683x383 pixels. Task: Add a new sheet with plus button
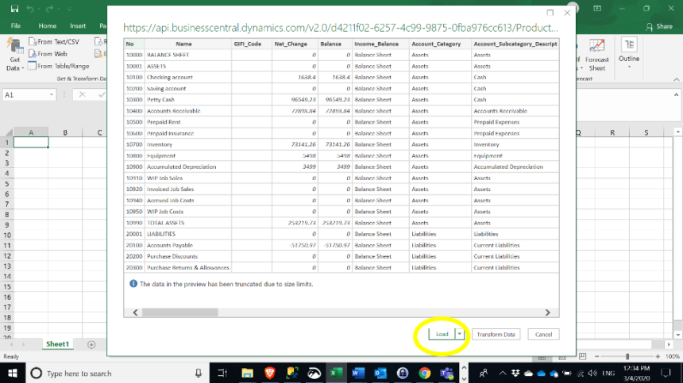(x=91, y=345)
